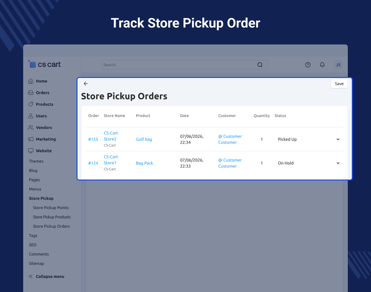This screenshot has height=292, width=371.
Task: Open Pages submenu item
Action: point(34,180)
